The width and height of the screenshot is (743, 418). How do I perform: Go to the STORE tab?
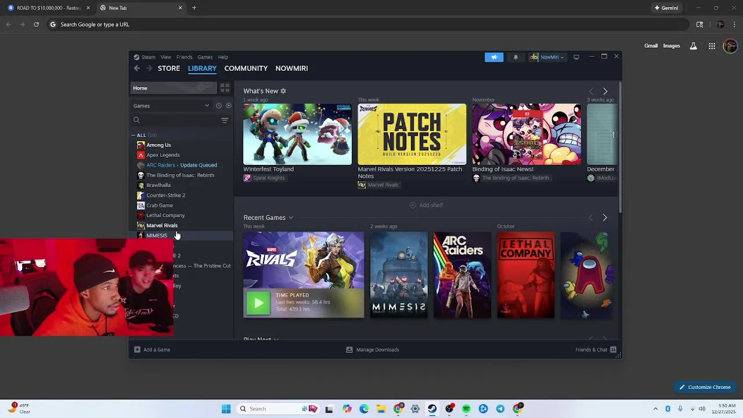[169, 68]
